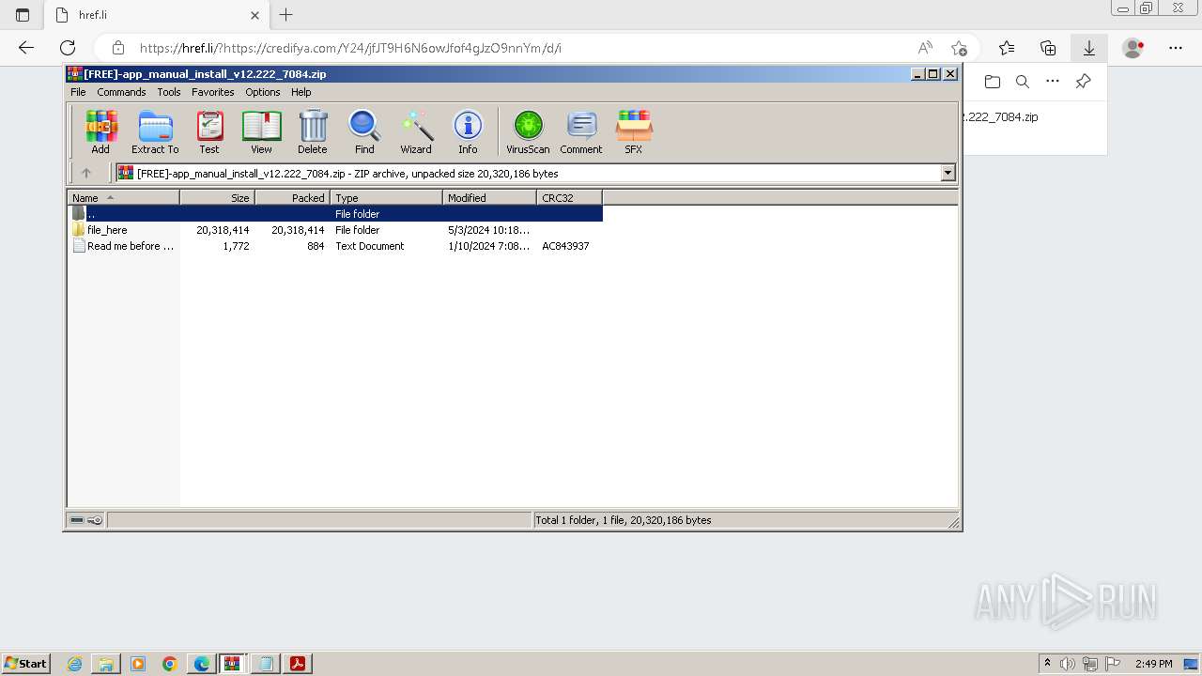The image size is (1202, 676).
Task: Sort by the Type column header
Action: tap(386, 197)
